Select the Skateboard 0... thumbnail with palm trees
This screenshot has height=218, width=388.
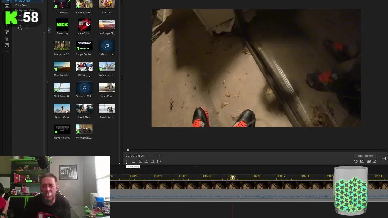(107, 67)
